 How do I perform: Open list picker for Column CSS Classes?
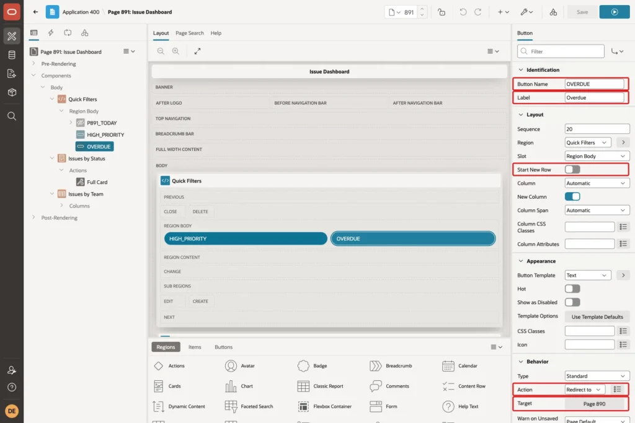(623, 227)
